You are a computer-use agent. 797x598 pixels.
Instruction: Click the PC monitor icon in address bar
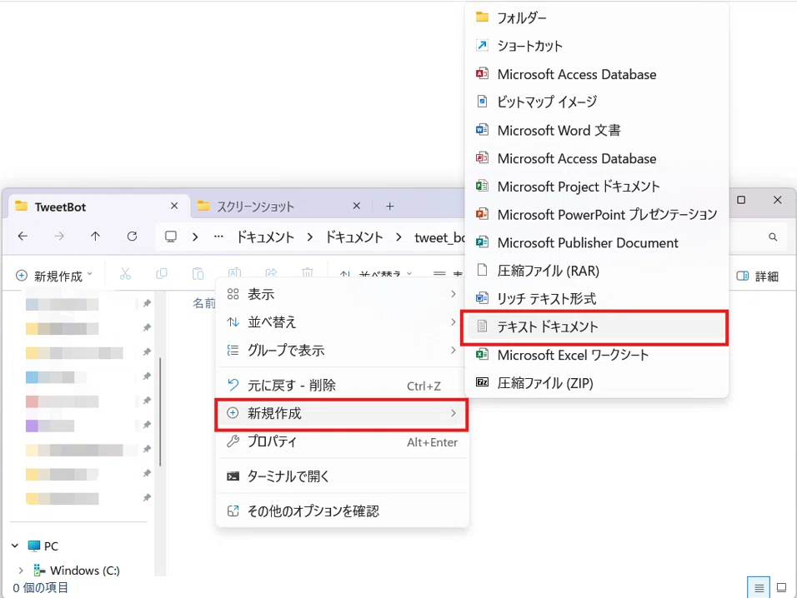coord(171,237)
